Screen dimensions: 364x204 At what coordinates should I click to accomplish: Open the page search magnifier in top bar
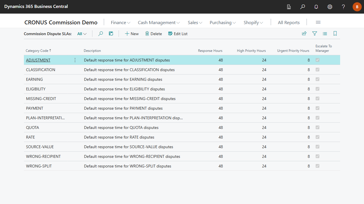303,7
